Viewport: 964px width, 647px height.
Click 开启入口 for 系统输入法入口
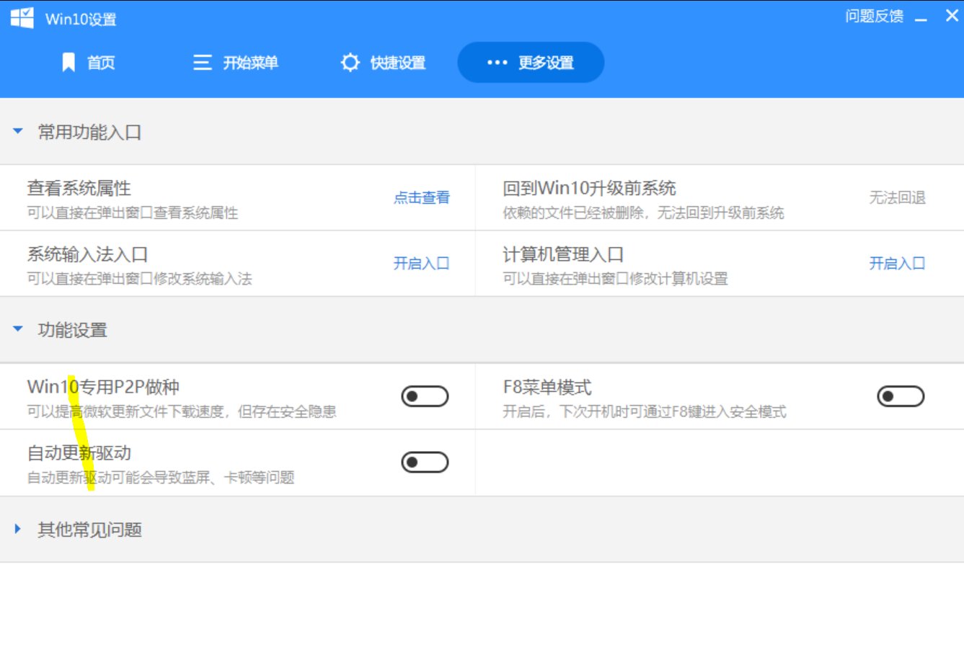[422, 263]
